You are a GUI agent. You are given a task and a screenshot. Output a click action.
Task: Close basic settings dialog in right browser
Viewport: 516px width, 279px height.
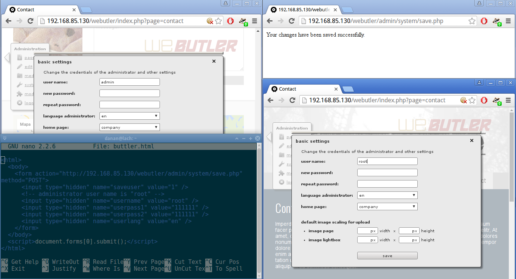click(x=472, y=140)
